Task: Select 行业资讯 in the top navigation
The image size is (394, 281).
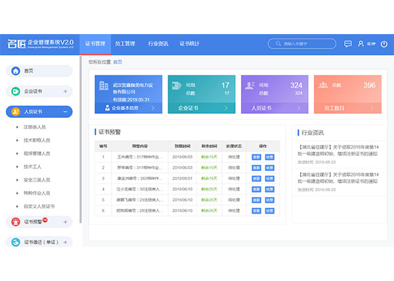Action: pyautogui.click(x=158, y=44)
